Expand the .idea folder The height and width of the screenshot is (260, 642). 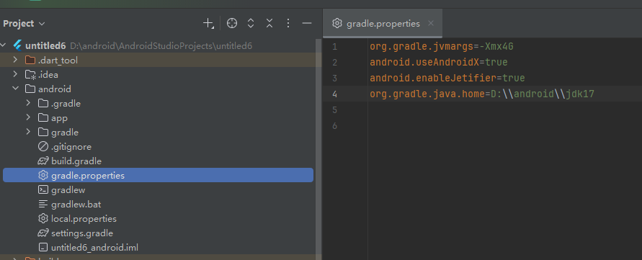pos(15,74)
